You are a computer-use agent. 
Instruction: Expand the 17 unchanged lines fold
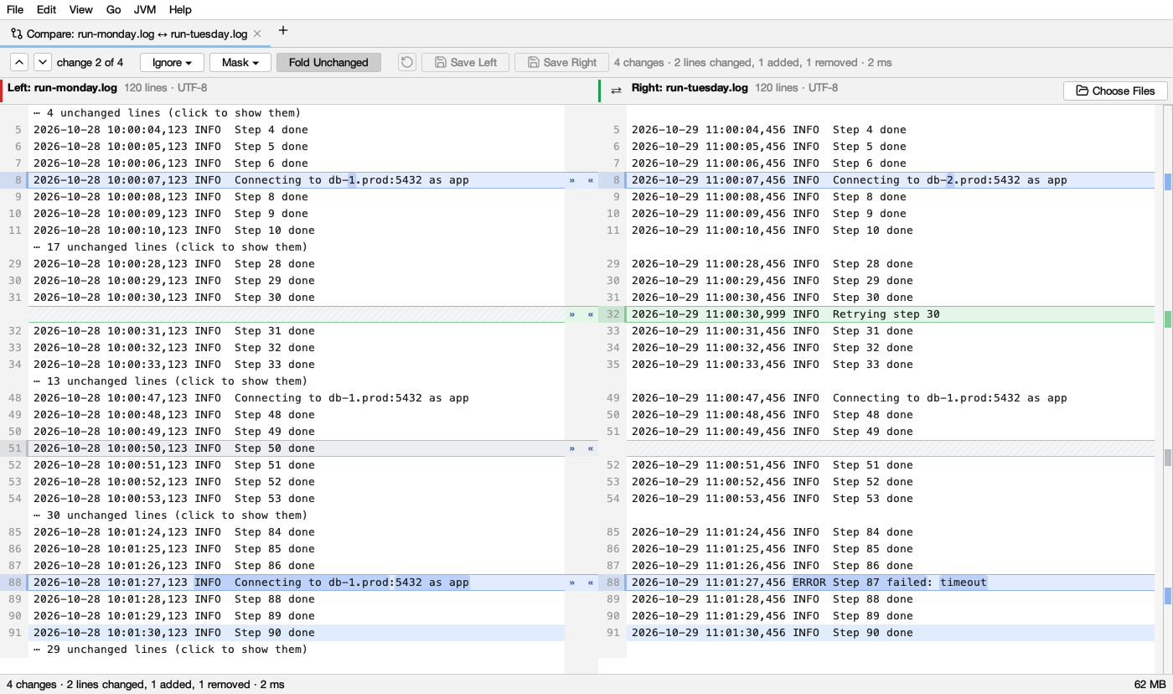pos(170,247)
